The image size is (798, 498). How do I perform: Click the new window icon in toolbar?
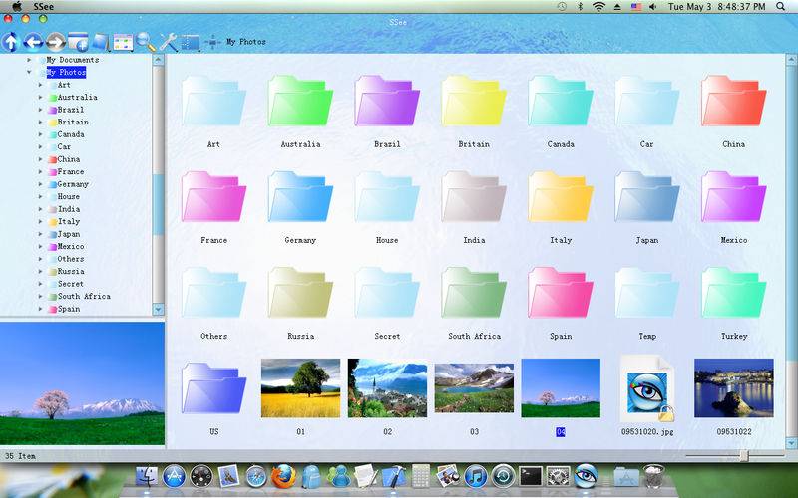(78, 42)
